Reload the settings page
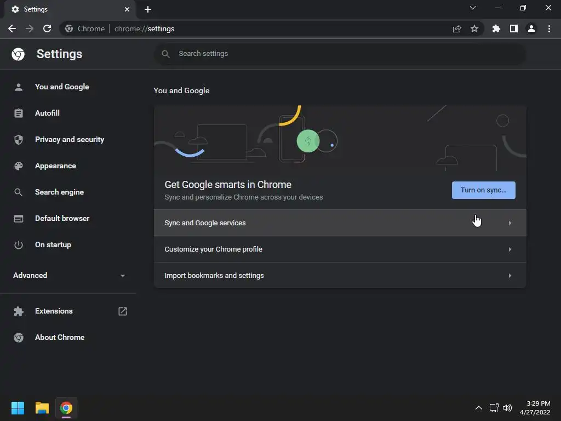Viewport: 561px width, 421px height. pos(47,29)
